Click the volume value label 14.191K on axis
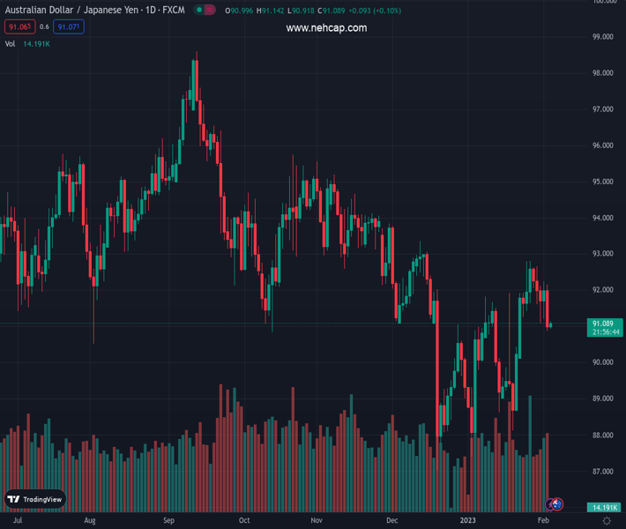The image size is (626, 529). point(604,508)
